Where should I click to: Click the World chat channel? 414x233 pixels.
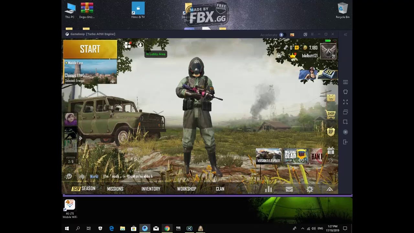[94, 176]
